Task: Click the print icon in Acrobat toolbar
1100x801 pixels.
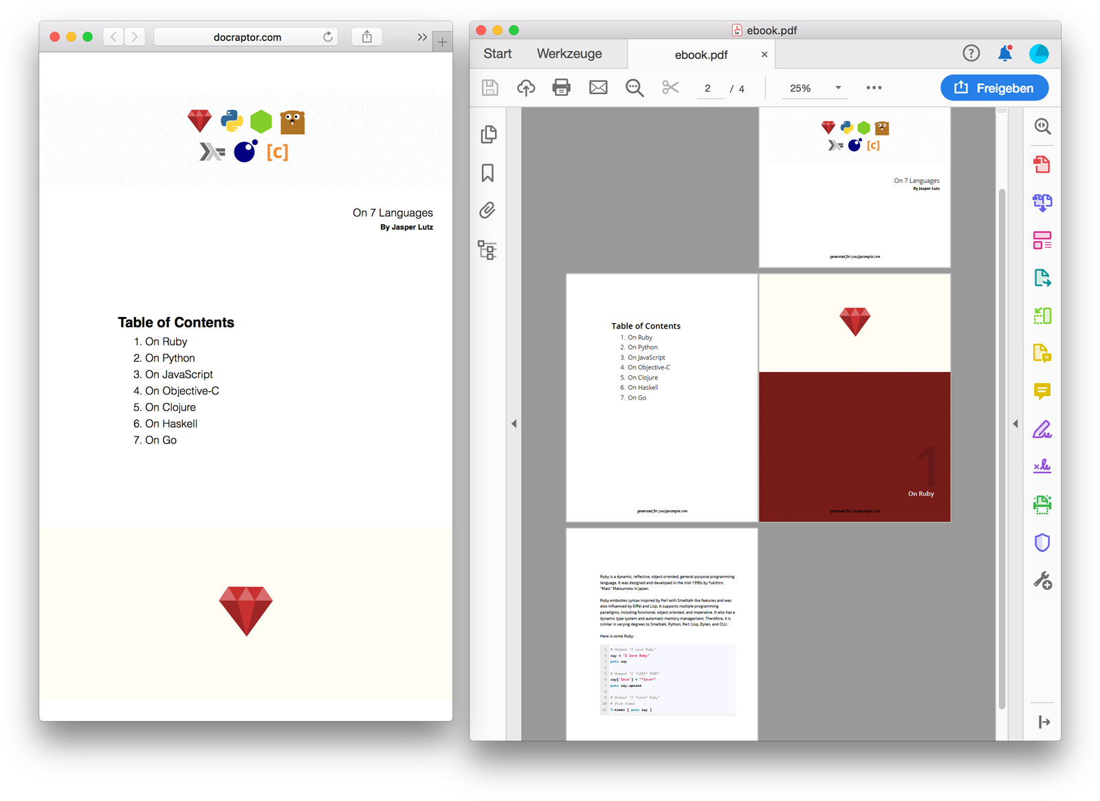Action: point(561,87)
